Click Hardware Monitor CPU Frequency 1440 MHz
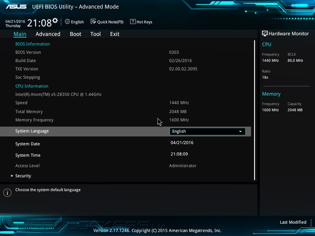 [x=270, y=60]
